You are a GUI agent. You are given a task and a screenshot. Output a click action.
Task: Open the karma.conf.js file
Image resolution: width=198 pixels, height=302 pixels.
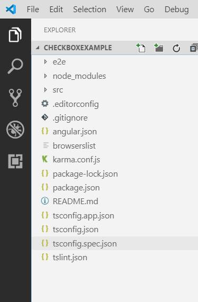tap(77, 160)
